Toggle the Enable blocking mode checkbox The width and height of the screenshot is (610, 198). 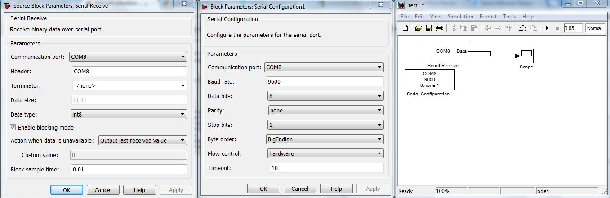tap(13, 127)
